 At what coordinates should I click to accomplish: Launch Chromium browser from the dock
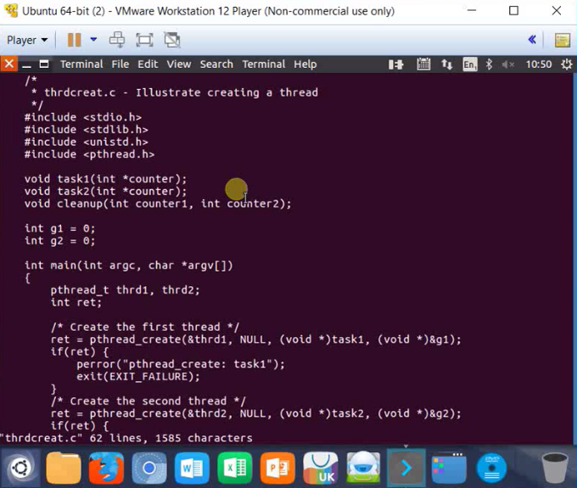click(x=149, y=468)
